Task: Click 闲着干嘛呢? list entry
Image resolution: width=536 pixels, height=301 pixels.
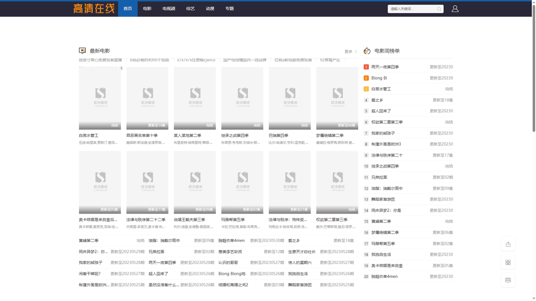Action: click(x=90, y=274)
